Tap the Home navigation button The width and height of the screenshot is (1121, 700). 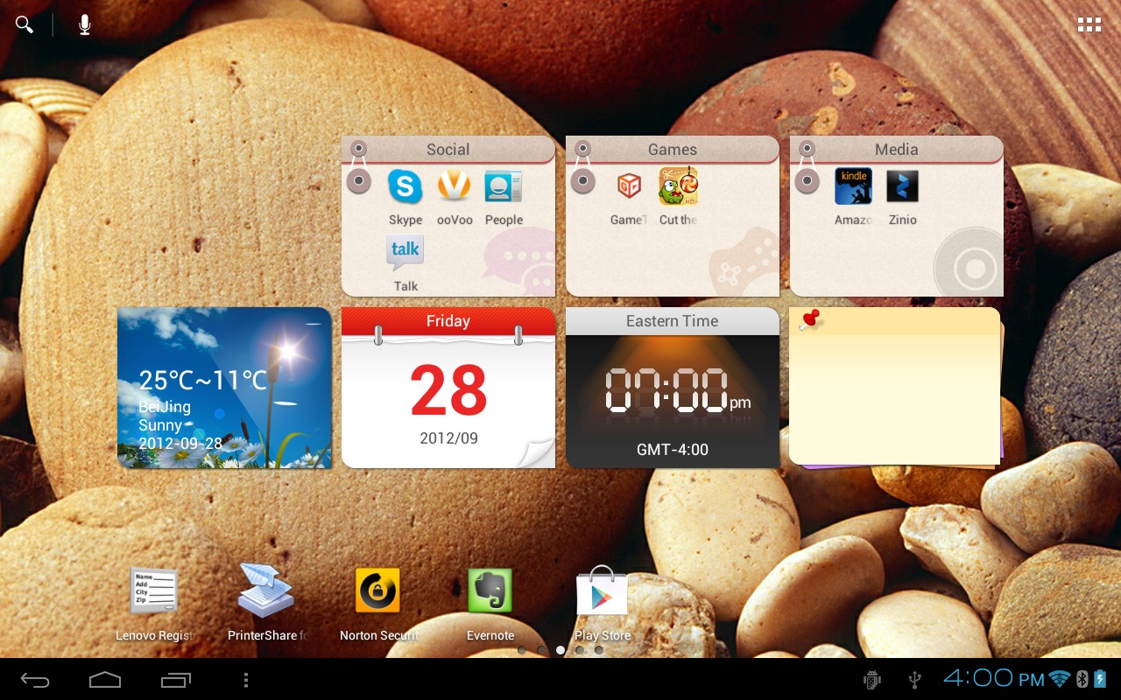click(105, 680)
